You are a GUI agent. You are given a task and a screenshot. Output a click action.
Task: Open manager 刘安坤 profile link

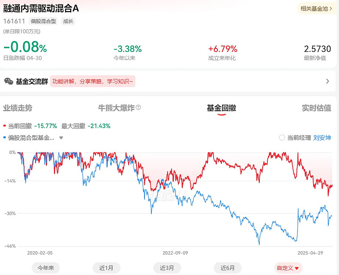pyautogui.click(x=322, y=137)
